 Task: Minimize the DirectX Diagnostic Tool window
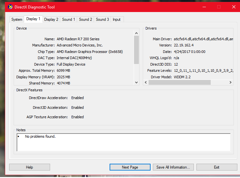click(x=204, y=7)
